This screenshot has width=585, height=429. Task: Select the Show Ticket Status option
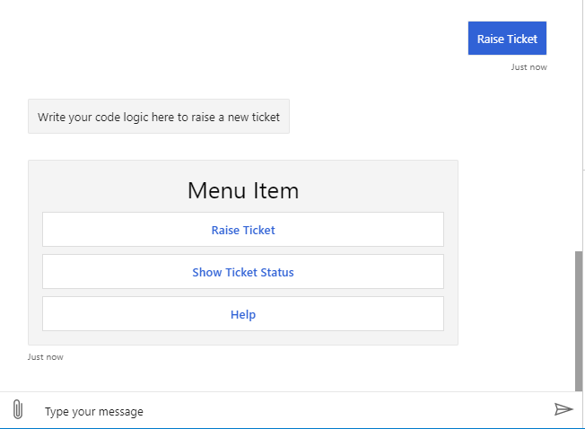[243, 272]
